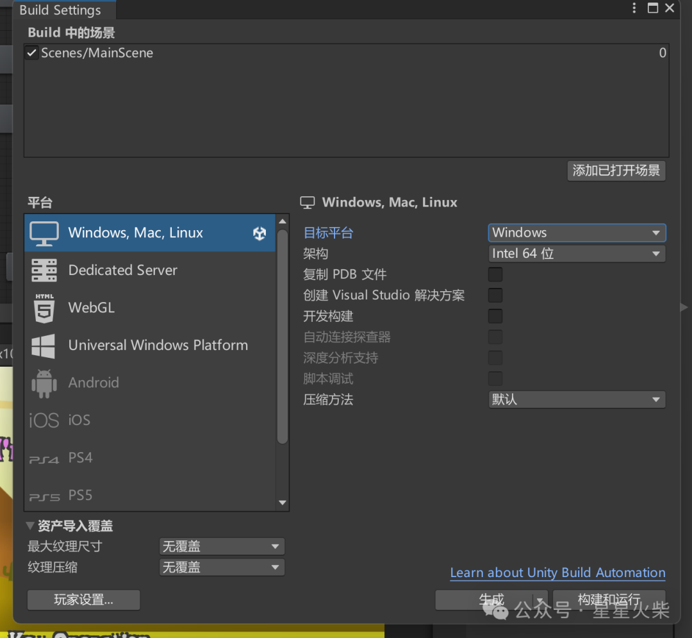Click the 创建 Visual Studio 解决方案 label
Image resolution: width=692 pixels, height=638 pixels.
pyautogui.click(x=384, y=295)
